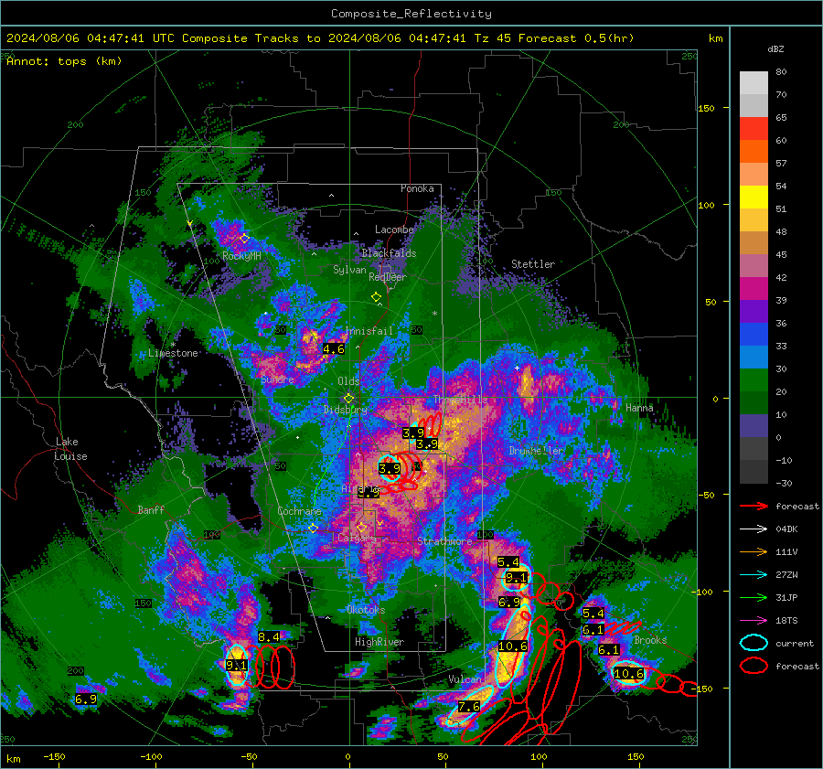The width and height of the screenshot is (823, 769).
Task: Click the green 31JP arrow legend icon
Action: tap(754, 597)
